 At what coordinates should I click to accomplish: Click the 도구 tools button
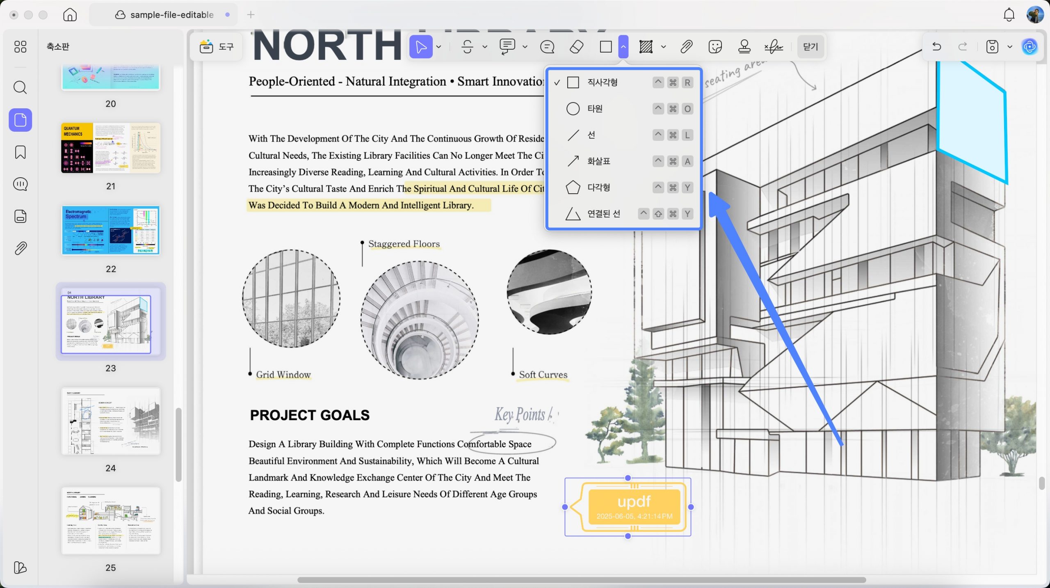pyautogui.click(x=217, y=47)
